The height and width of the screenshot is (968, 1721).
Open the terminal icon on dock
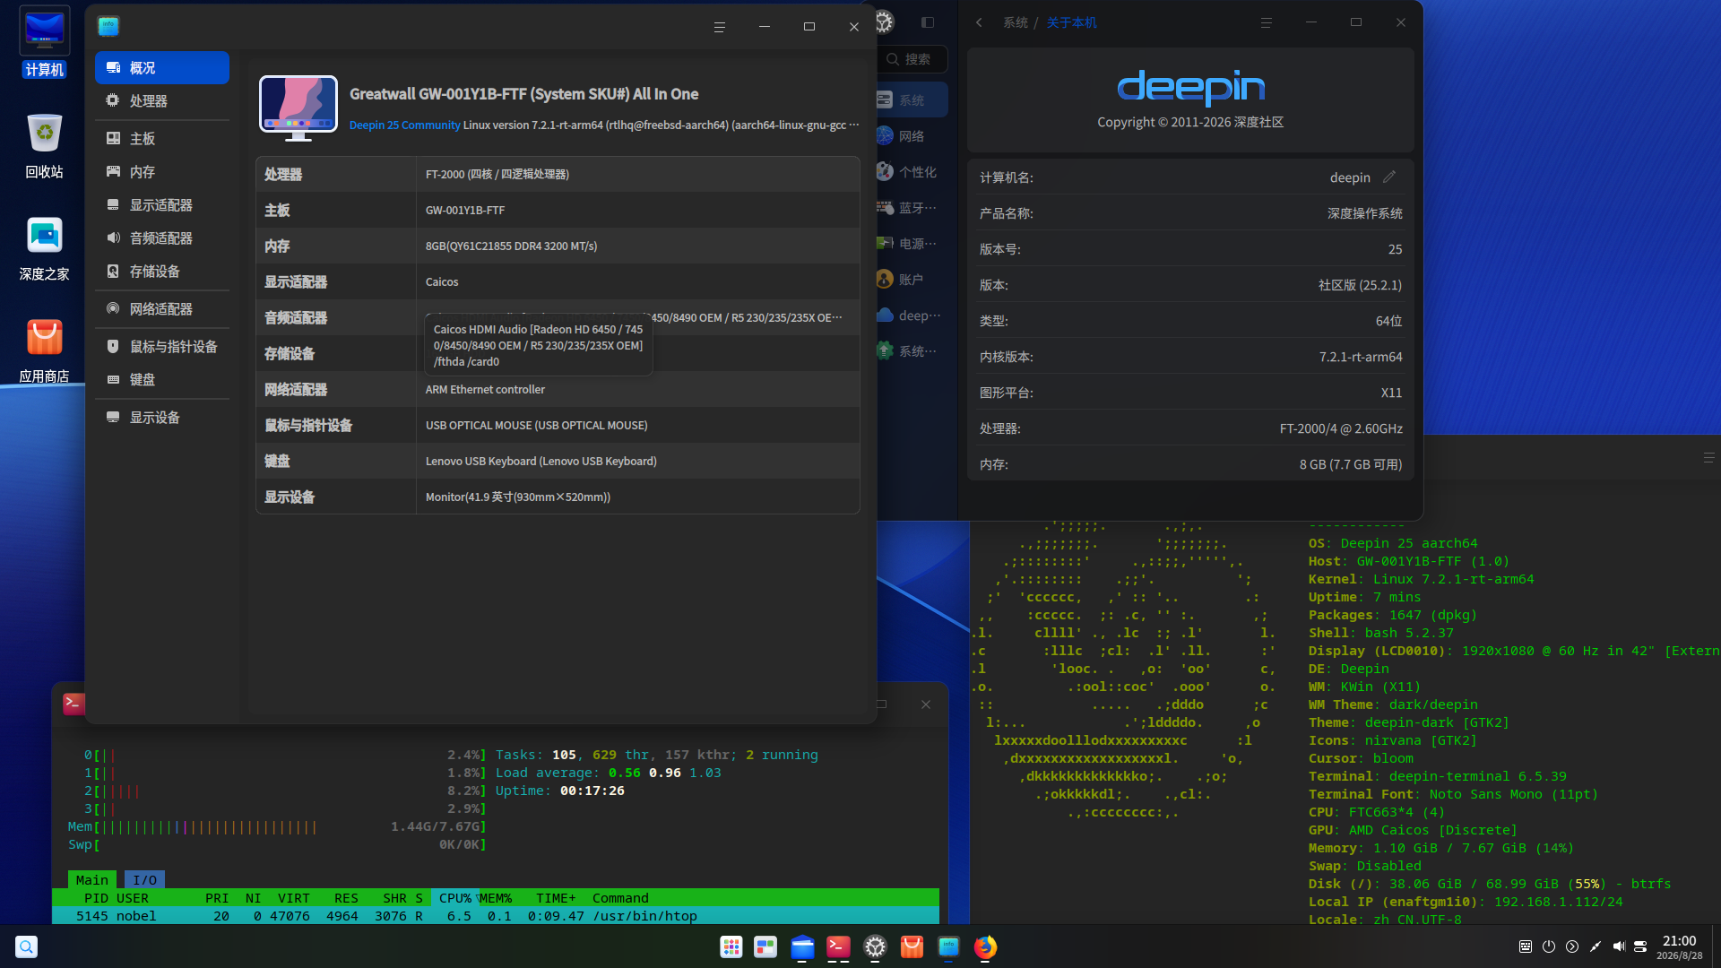[838, 946]
